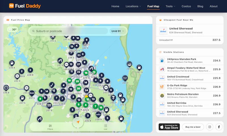Select U-Go Park Ridge station row
The height and width of the screenshot is (136, 227).
(190, 87)
